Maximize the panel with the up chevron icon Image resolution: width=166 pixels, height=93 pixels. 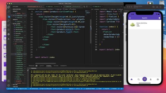click(x=120, y=66)
